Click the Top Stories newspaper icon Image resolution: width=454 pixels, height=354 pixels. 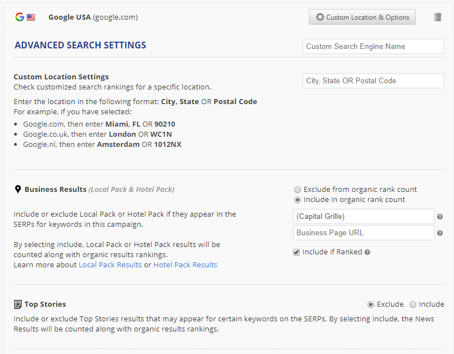click(18, 304)
